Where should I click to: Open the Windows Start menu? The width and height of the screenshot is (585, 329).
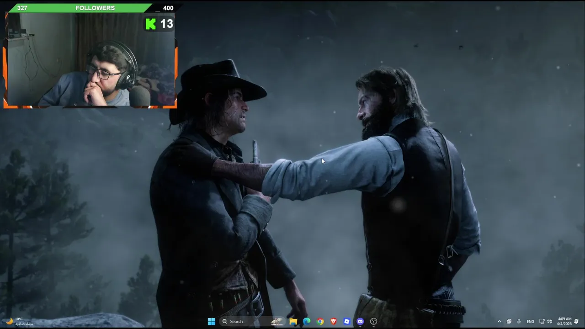coord(211,321)
